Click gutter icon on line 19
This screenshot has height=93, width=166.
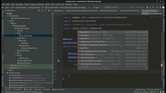coord(59,61)
